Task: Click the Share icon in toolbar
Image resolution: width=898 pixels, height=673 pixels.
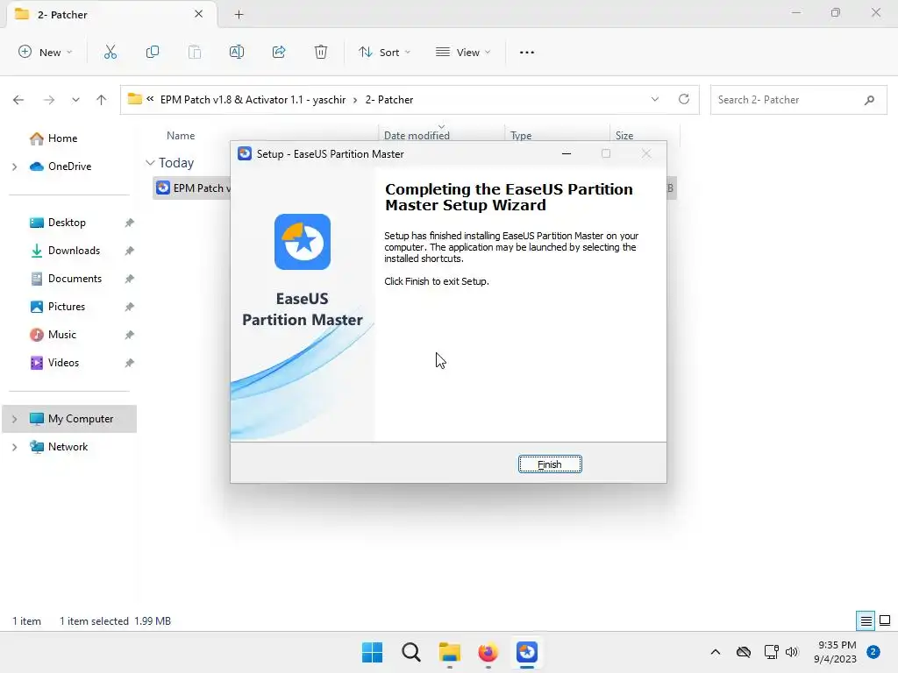Action: pyautogui.click(x=279, y=52)
